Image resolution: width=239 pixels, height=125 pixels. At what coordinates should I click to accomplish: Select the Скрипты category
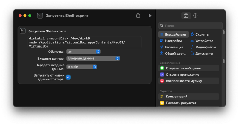click(x=202, y=34)
